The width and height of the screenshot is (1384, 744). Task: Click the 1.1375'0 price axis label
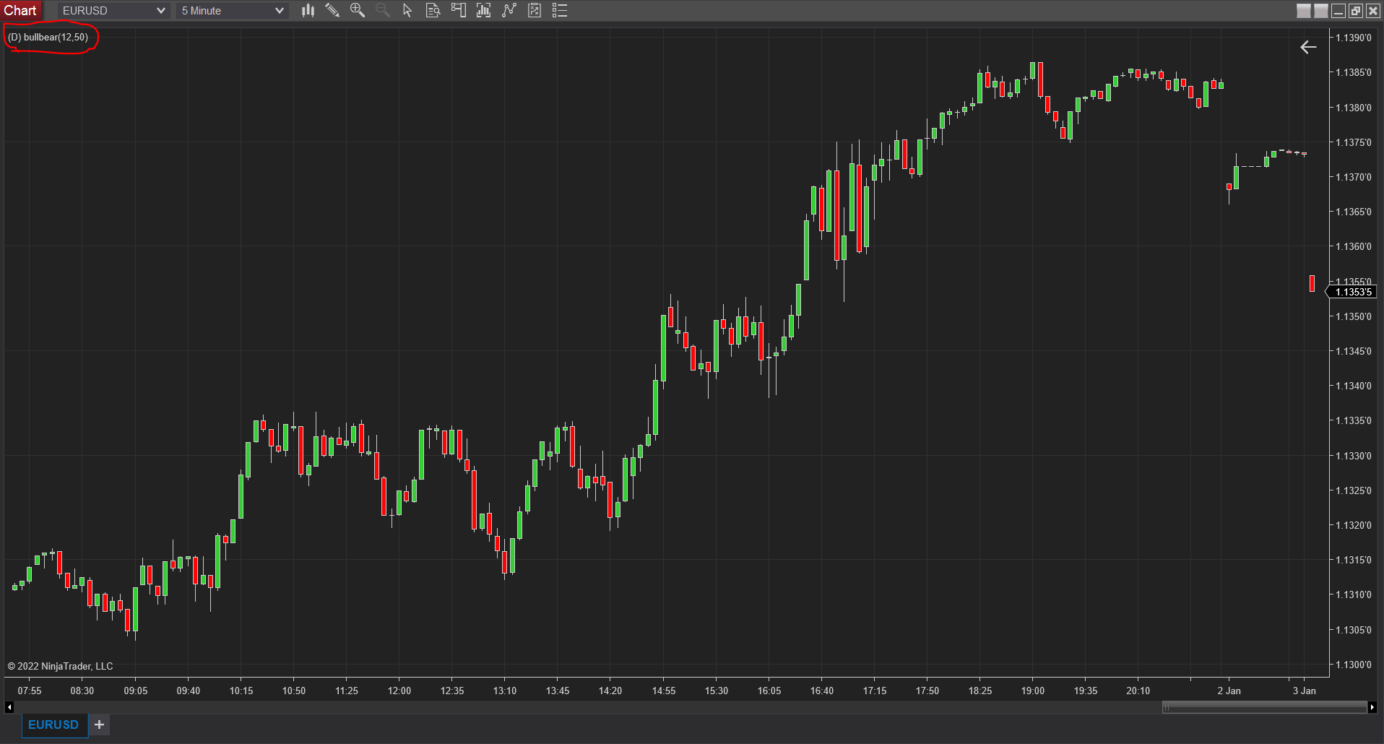click(x=1353, y=142)
